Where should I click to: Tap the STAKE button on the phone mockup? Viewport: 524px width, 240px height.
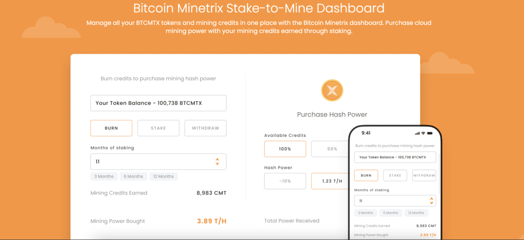point(395,175)
